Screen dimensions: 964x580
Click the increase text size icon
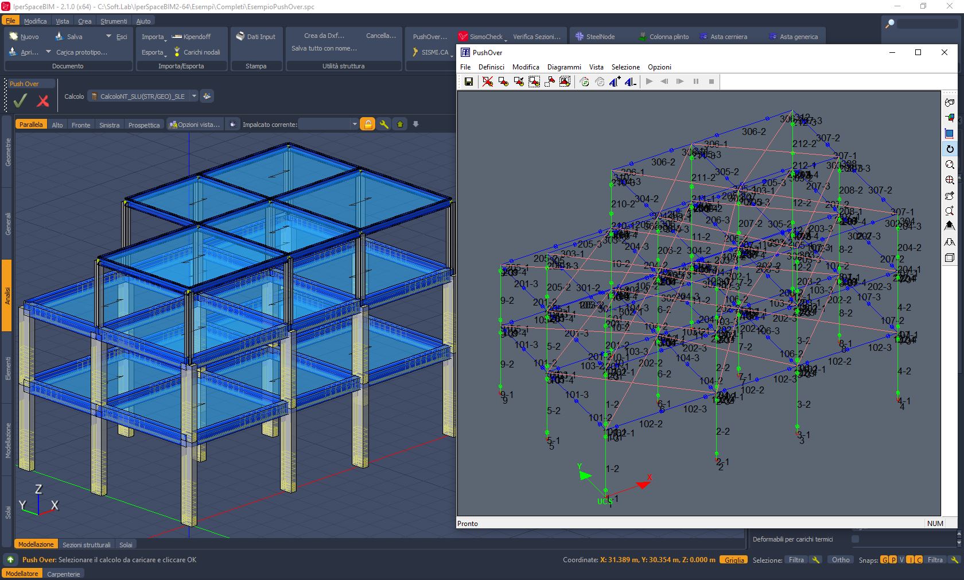click(x=615, y=82)
